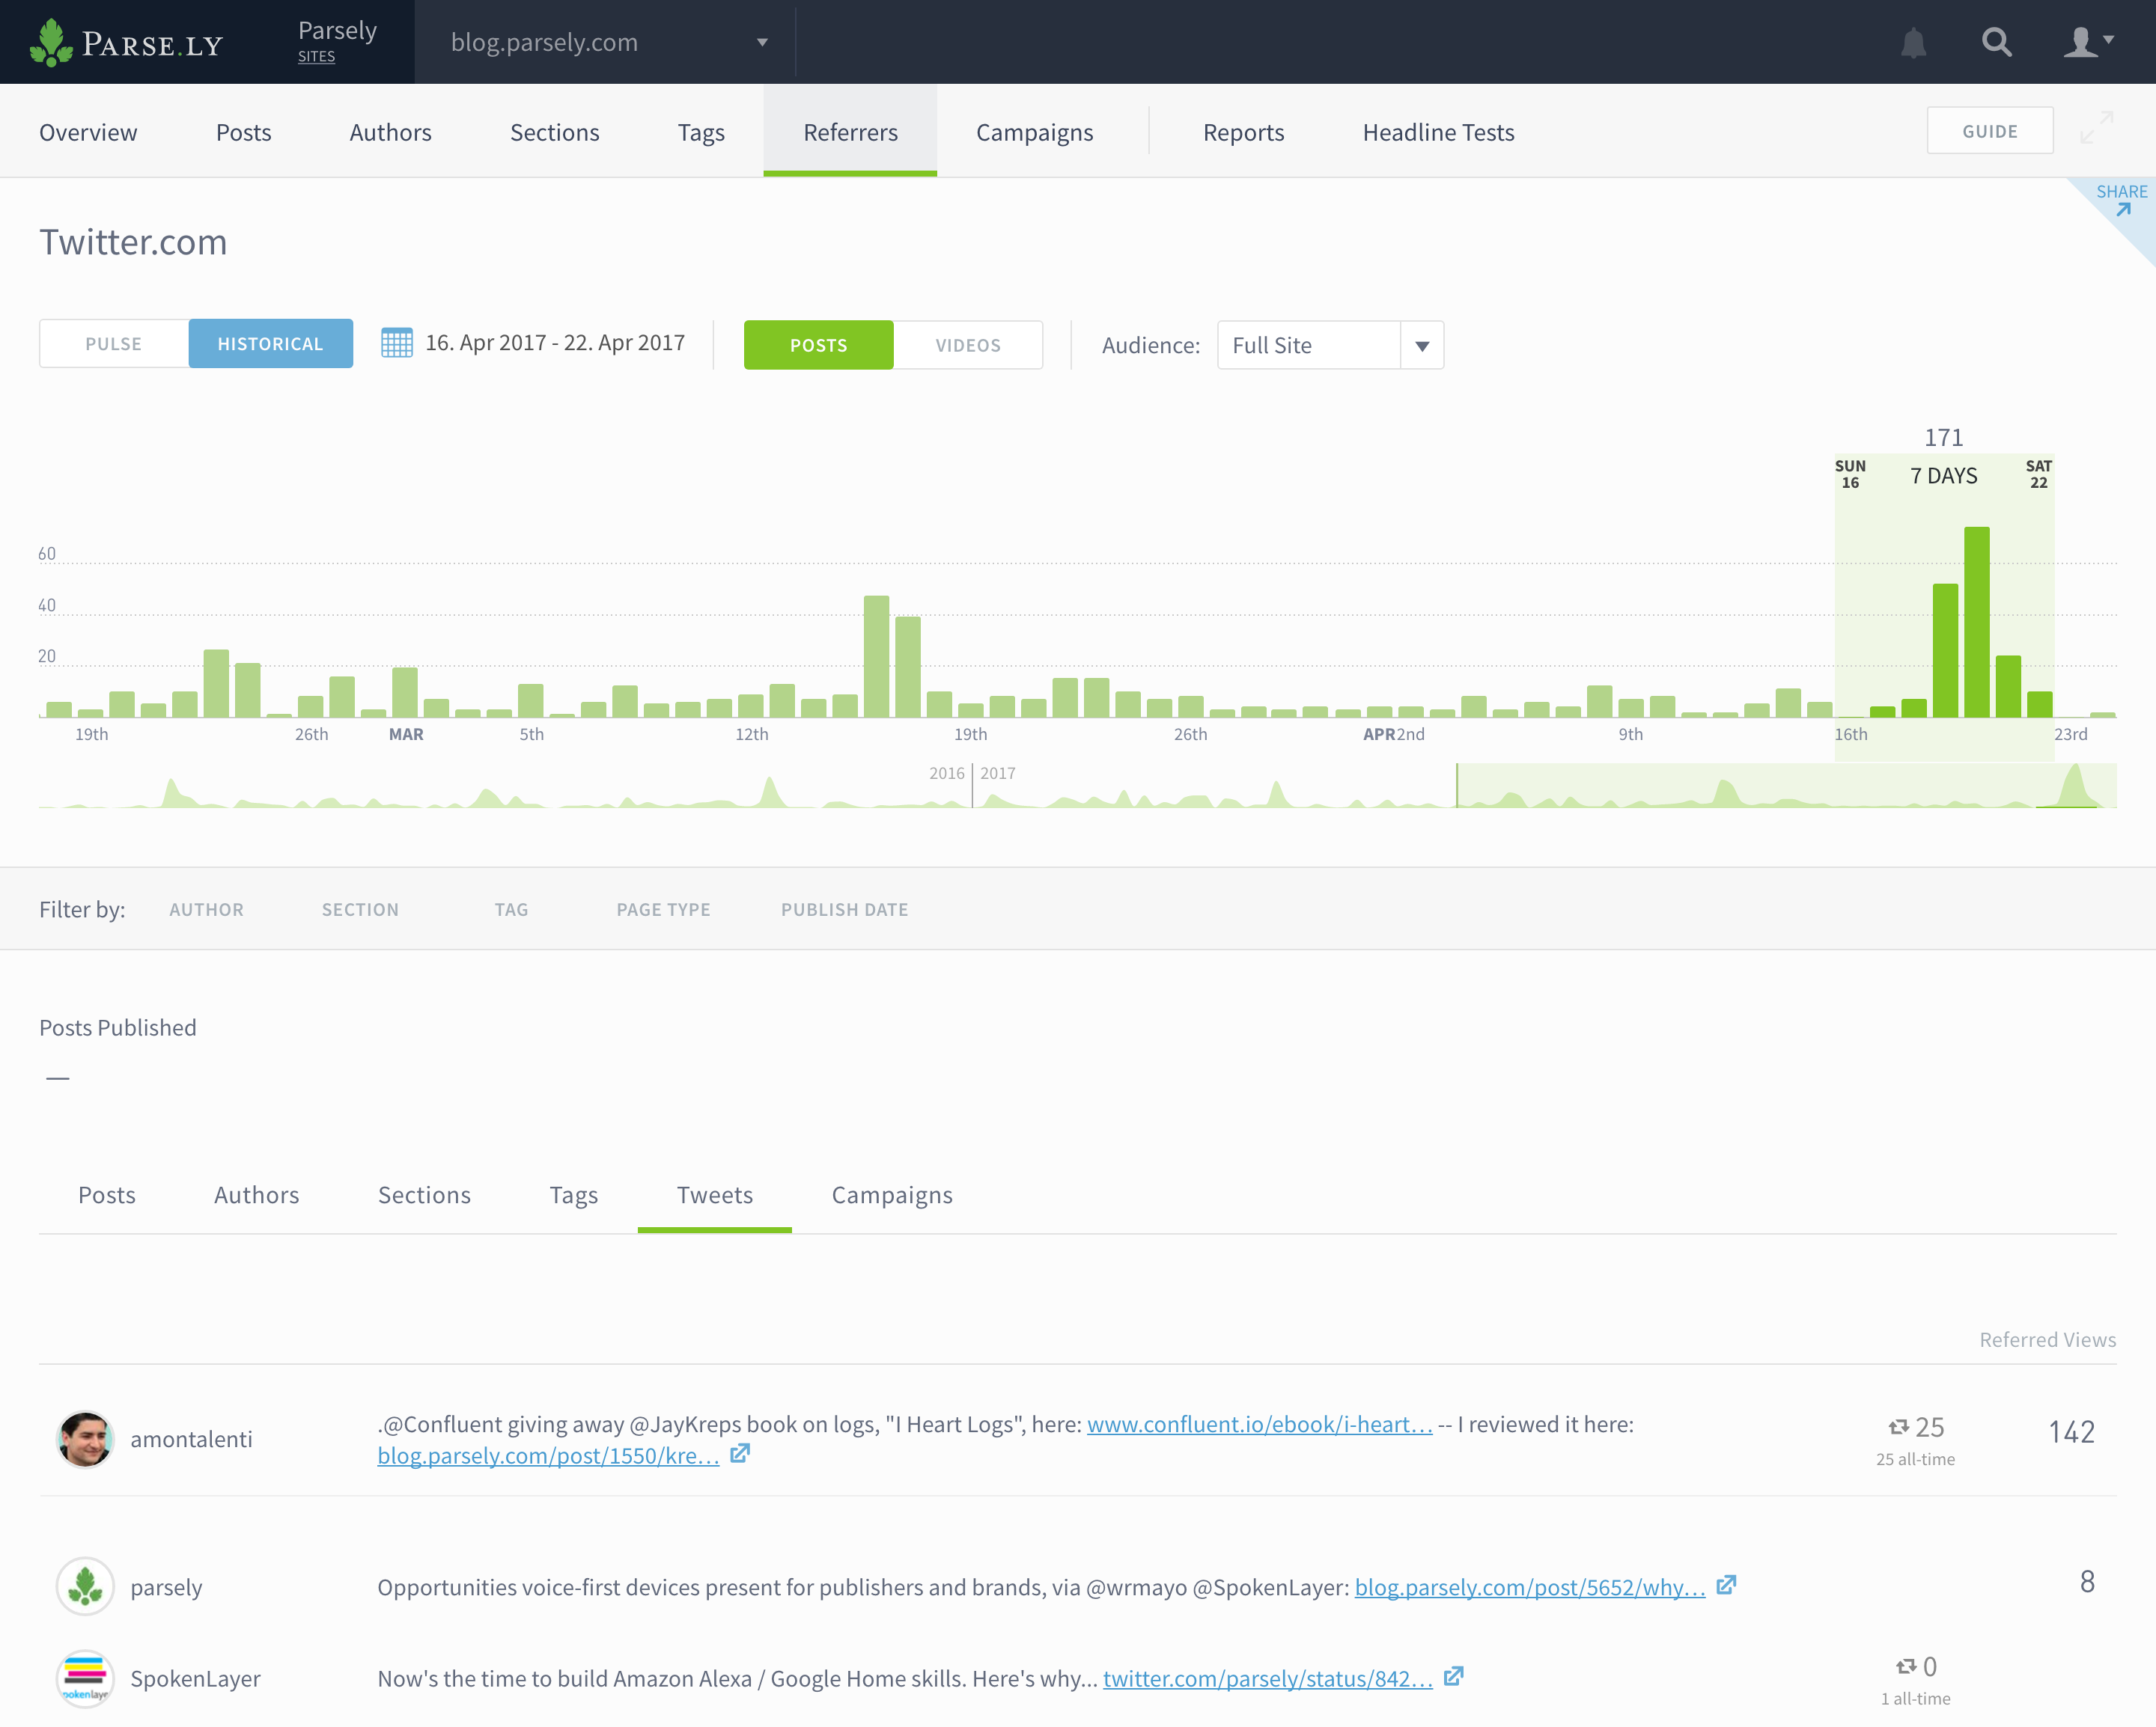
Task: Click the parsely avatar logo
Action: click(85, 1586)
